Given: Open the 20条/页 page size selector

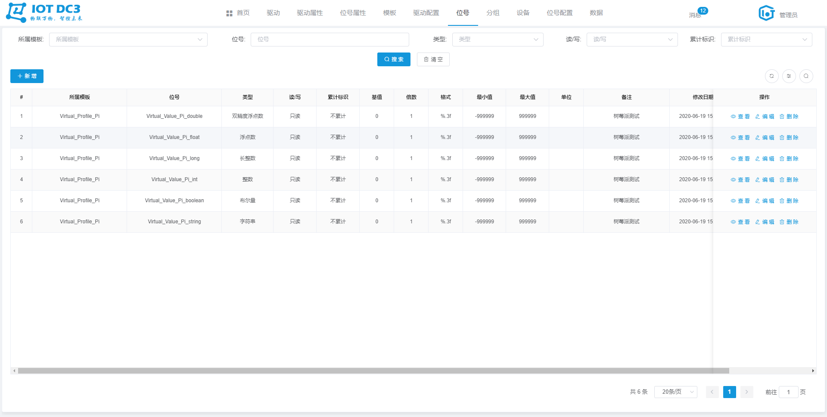Looking at the screenshot, I should [675, 392].
